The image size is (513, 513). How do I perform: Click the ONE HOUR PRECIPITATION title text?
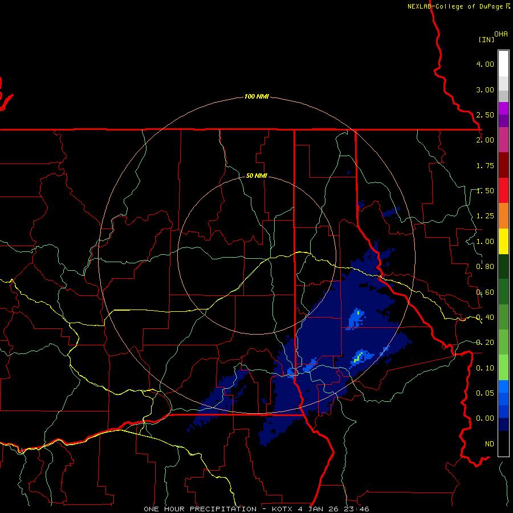point(200,509)
